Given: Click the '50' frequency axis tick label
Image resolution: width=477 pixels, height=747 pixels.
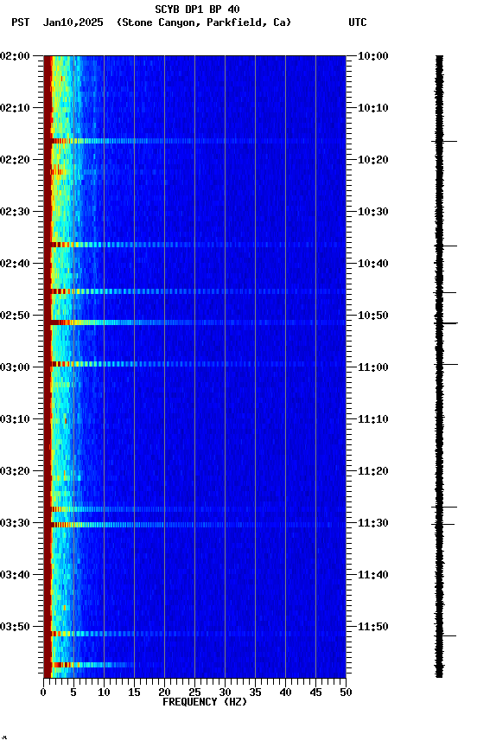Looking at the screenshot, I should click(x=347, y=693).
